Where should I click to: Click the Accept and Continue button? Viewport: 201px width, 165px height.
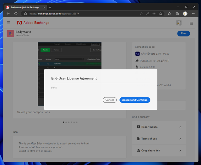click(135, 100)
